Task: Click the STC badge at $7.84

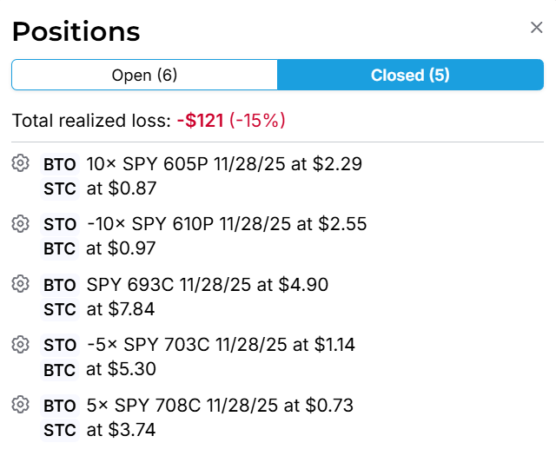Action: [x=59, y=308]
